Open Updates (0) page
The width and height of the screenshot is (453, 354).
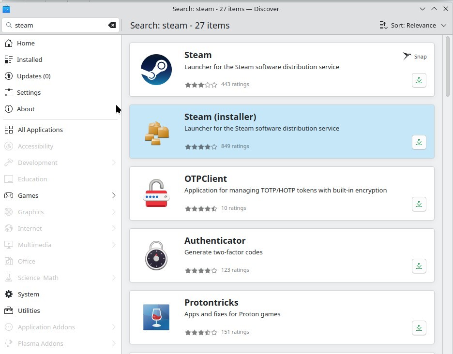tap(60, 76)
